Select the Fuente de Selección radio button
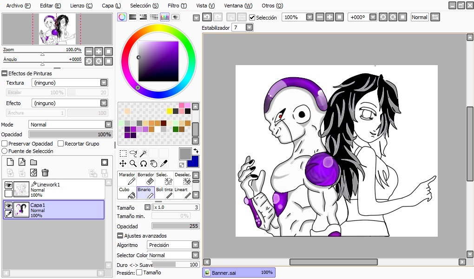Screen dimensions: 474x279 click(x=5, y=151)
